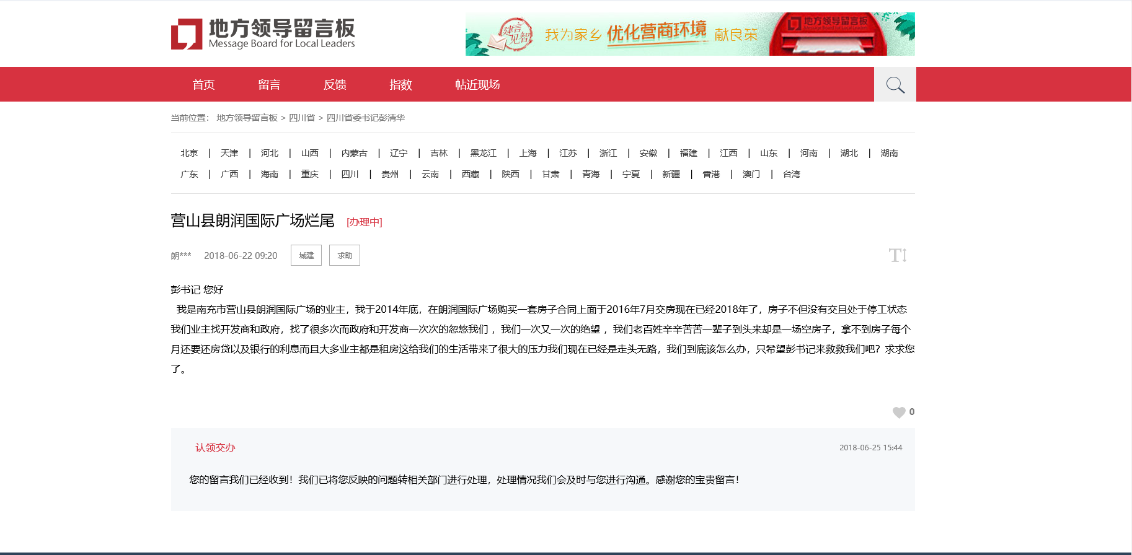1132x555 pixels.
Task: Open the 帖近现场 menu item
Action: pyautogui.click(x=477, y=85)
